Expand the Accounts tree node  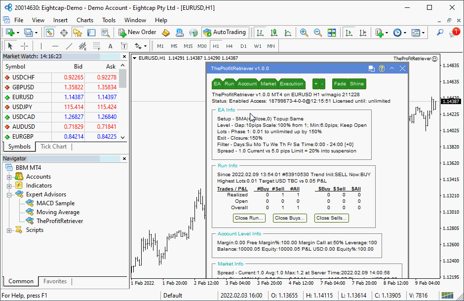click(x=9, y=177)
